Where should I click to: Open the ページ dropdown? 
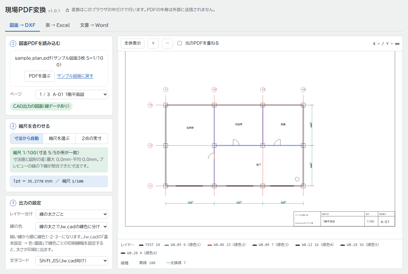pyautogui.click(x=72, y=94)
